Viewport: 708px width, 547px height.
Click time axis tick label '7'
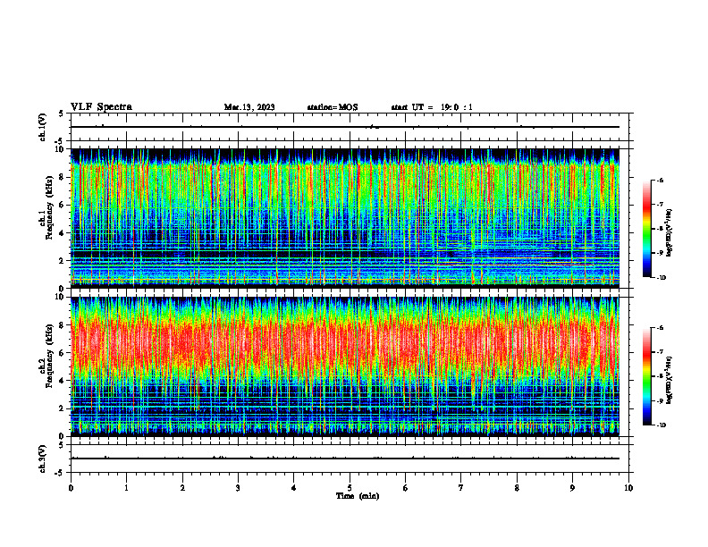[x=461, y=488]
